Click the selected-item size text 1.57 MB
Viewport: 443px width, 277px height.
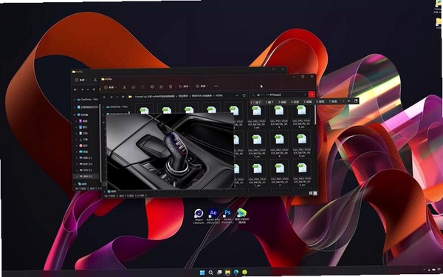pyautogui.click(x=140, y=196)
